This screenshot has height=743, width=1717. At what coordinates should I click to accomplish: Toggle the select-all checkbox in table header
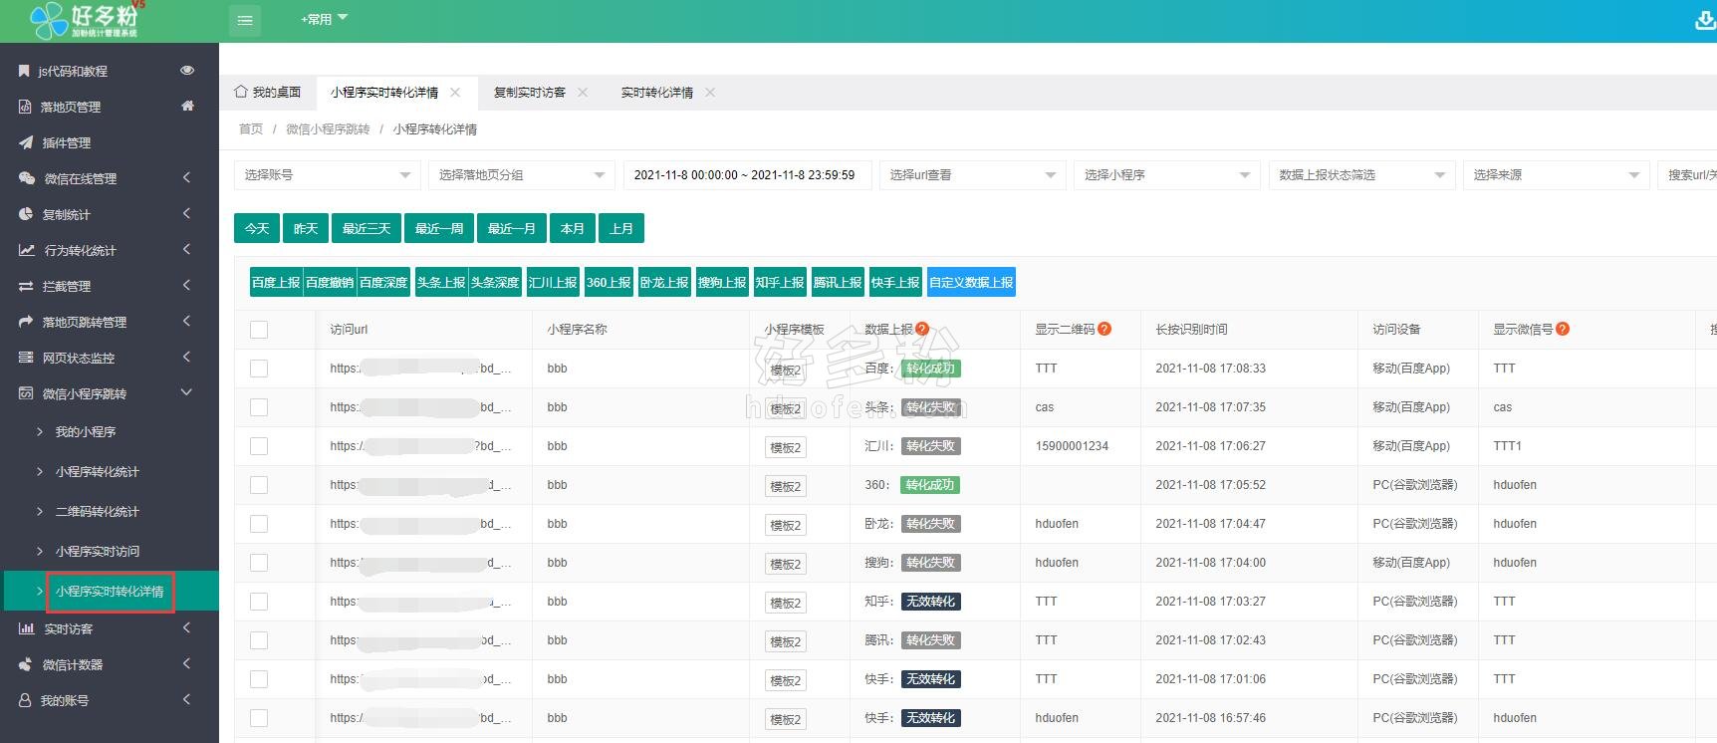click(x=259, y=330)
